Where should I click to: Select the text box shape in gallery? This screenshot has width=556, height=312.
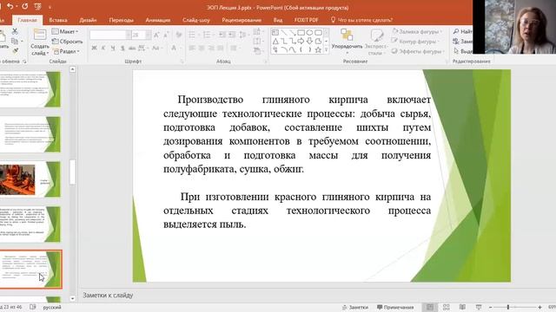[275, 33]
